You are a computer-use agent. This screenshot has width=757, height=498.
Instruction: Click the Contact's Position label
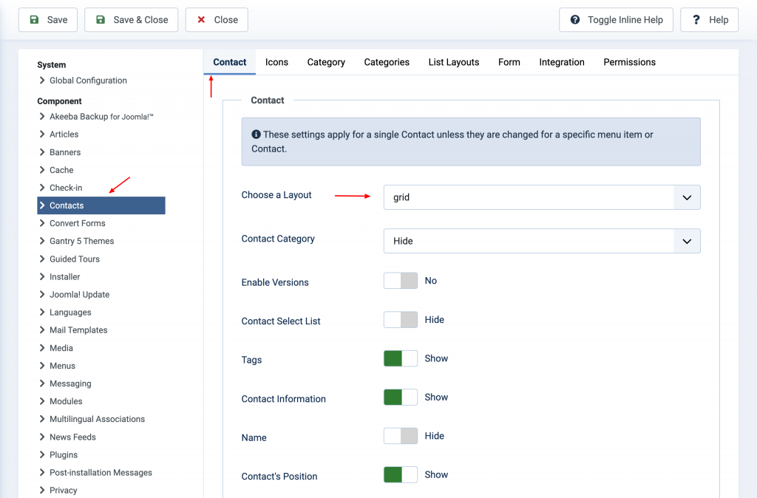[x=279, y=477]
